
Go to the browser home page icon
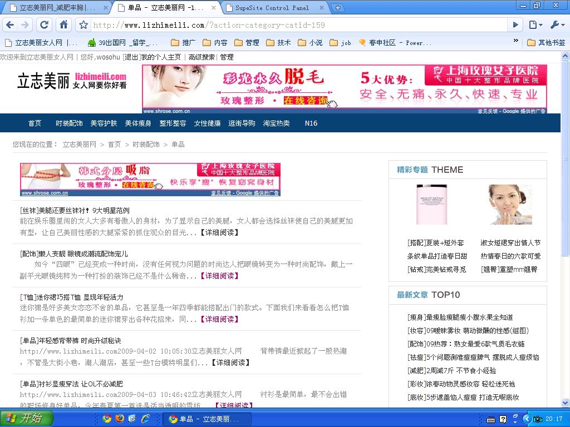[63, 25]
